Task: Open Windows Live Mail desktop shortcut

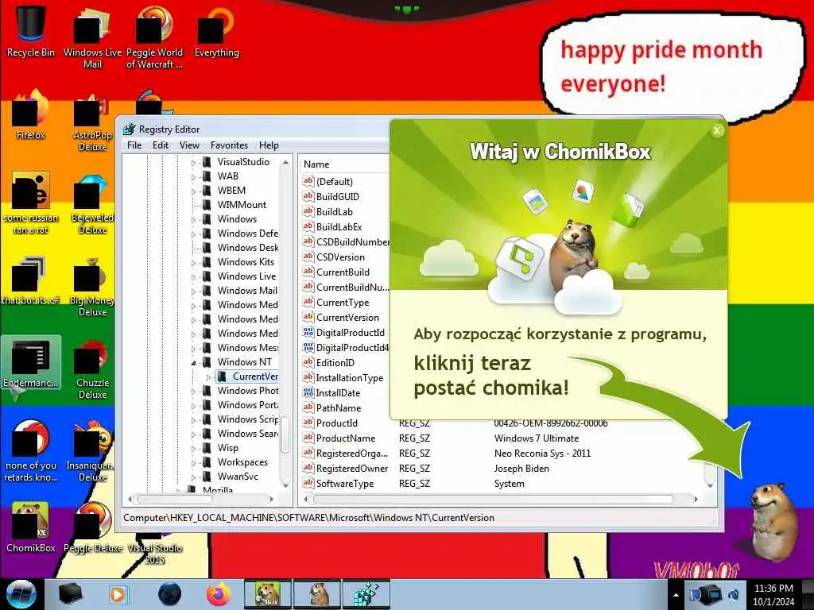Action: 92,37
